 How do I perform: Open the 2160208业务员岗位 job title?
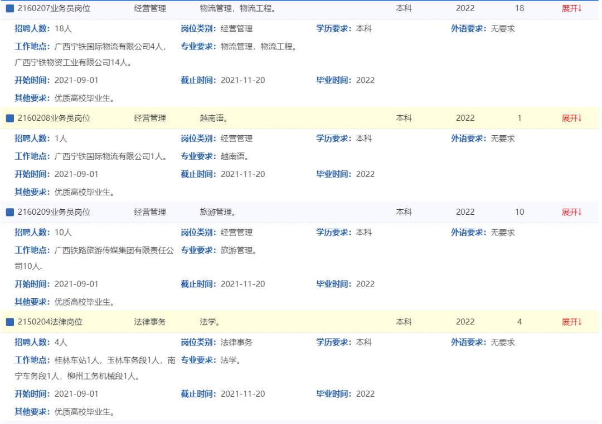click(x=54, y=118)
